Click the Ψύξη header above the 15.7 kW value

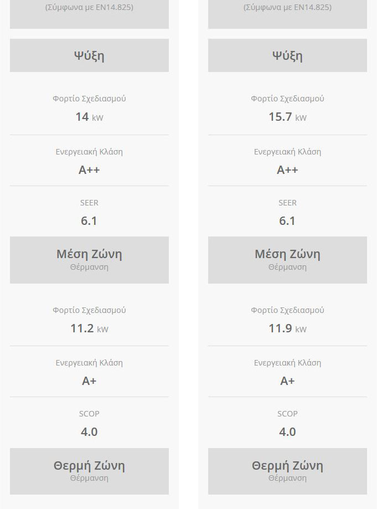[287, 55]
